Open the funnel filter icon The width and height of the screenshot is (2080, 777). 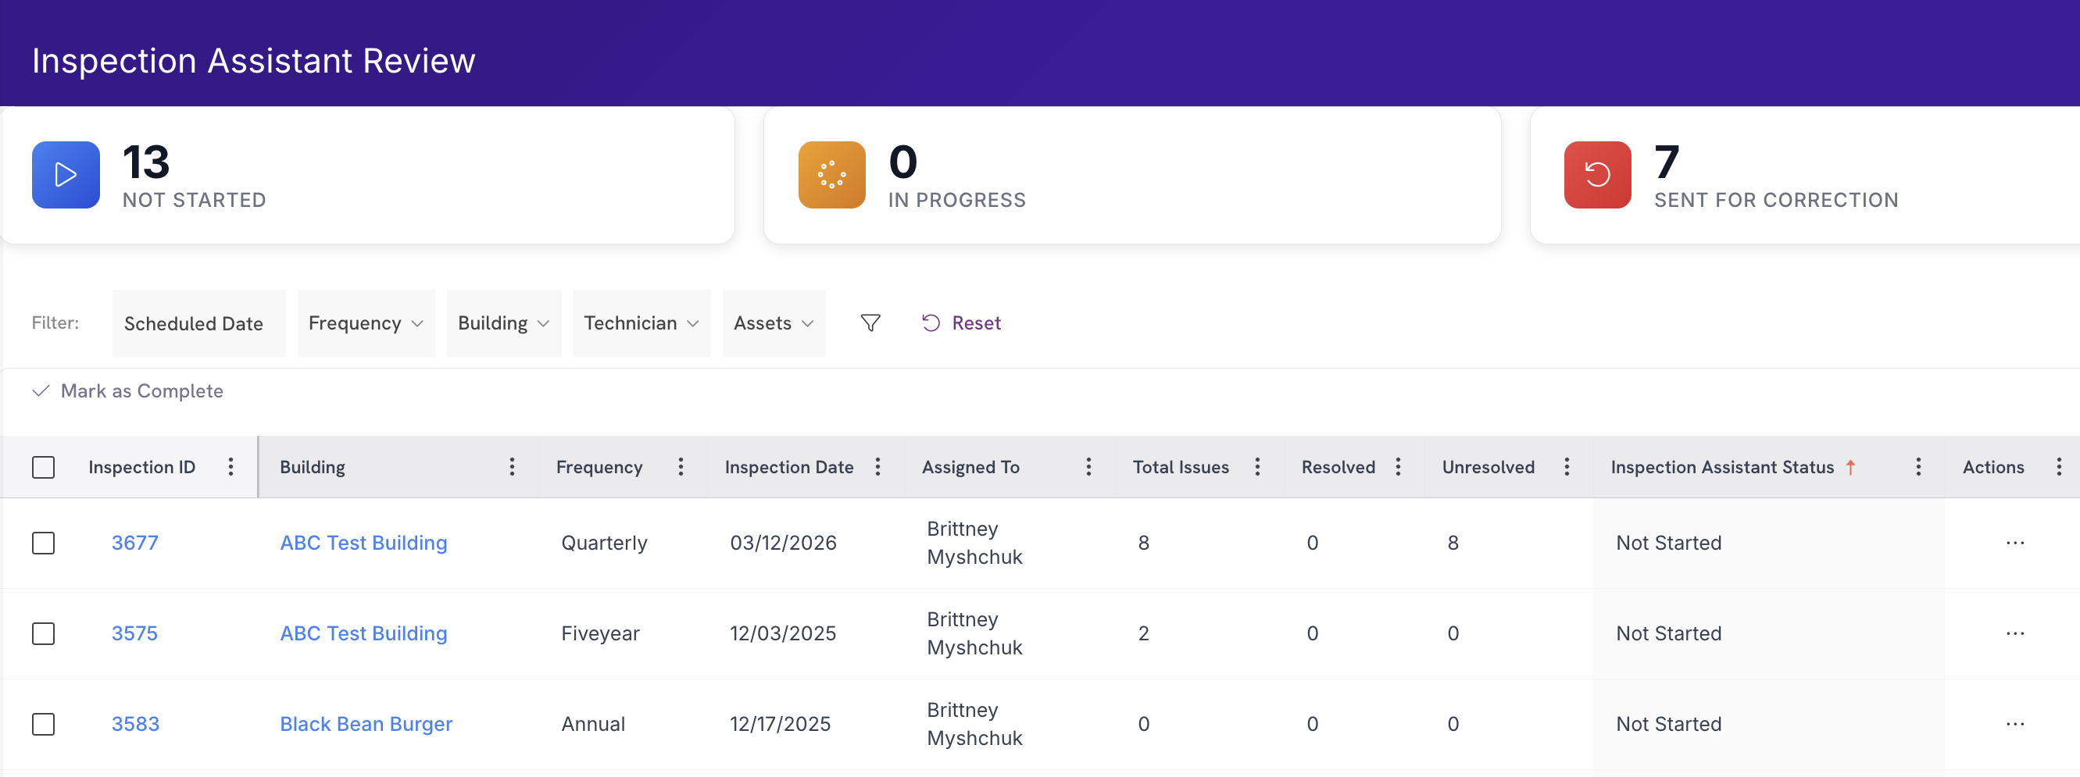coord(870,323)
